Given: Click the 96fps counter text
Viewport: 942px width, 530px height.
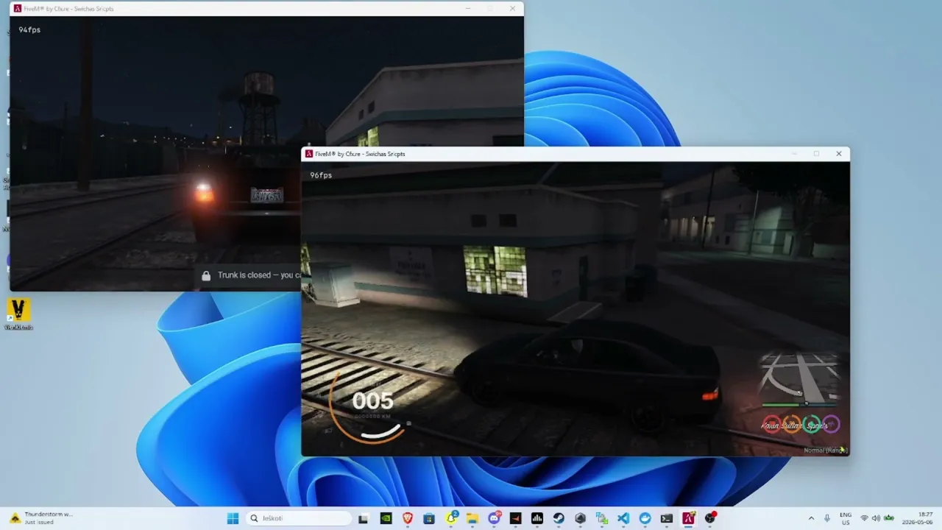Looking at the screenshot, I should coord(321,175).
